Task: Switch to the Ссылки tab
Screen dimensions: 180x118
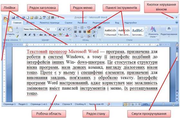Action: tap(68, 23)
